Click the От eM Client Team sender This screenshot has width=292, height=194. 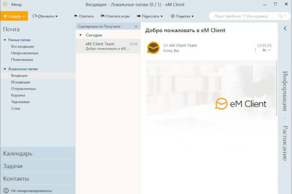coord(180,45)
